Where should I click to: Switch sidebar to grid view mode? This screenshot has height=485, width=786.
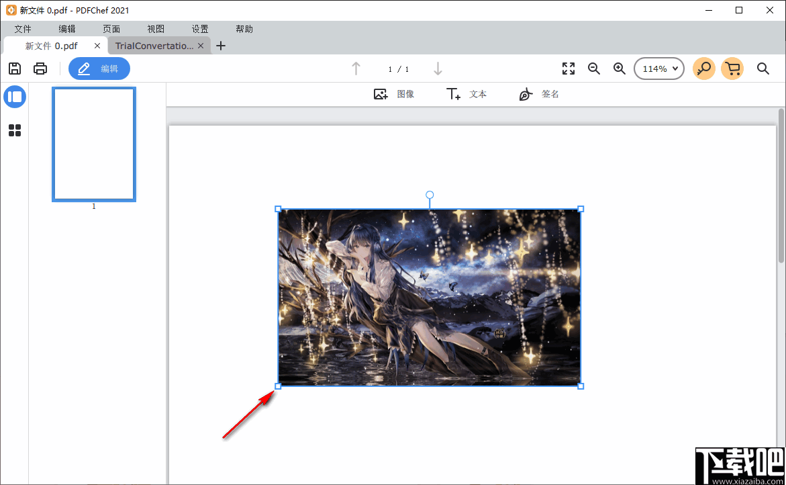click(15, 130)
